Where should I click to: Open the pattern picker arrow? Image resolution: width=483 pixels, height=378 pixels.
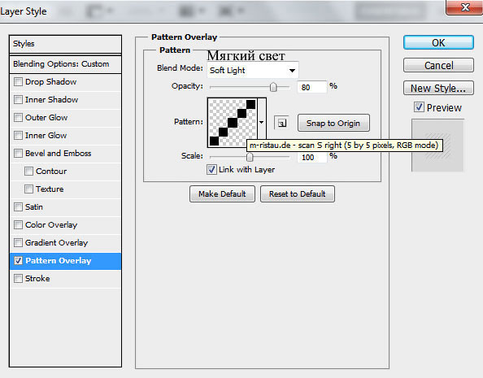tap(262, 122)
